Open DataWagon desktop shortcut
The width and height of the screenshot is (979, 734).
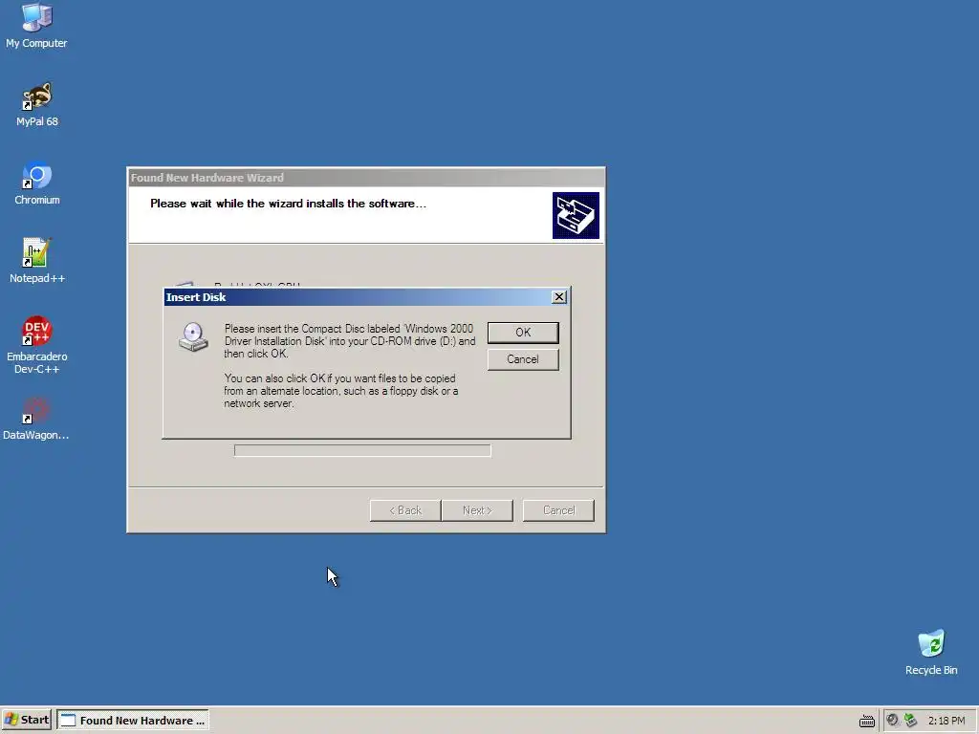[36, 419]
